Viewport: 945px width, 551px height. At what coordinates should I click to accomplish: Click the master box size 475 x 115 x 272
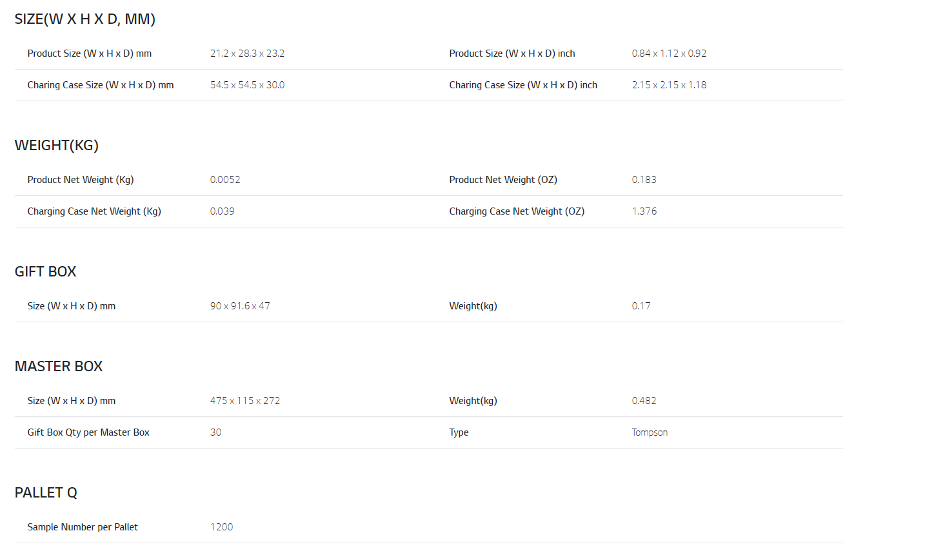245,401
